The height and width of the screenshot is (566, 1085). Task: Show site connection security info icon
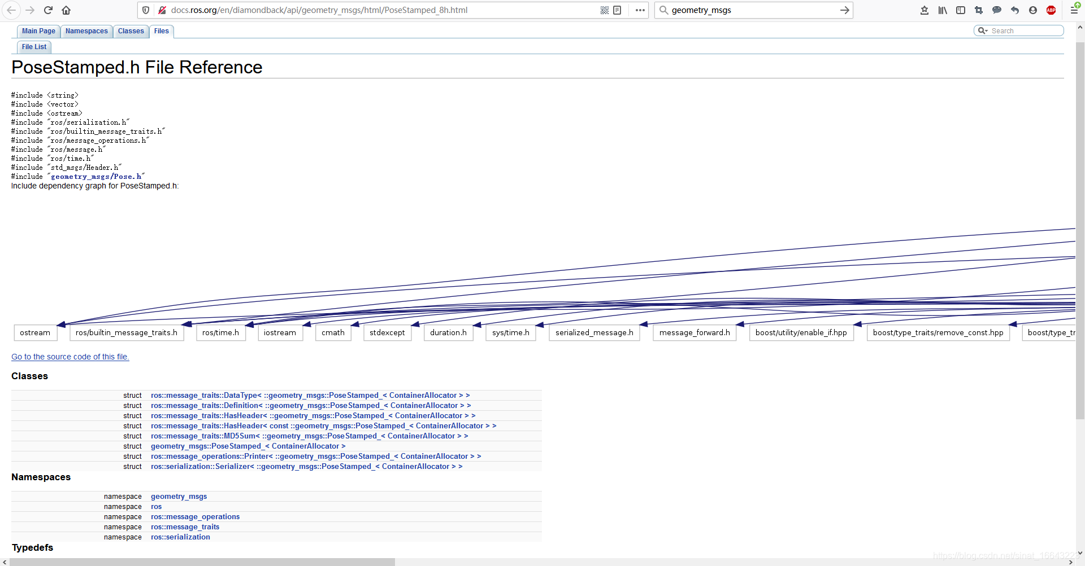point(162,10)
